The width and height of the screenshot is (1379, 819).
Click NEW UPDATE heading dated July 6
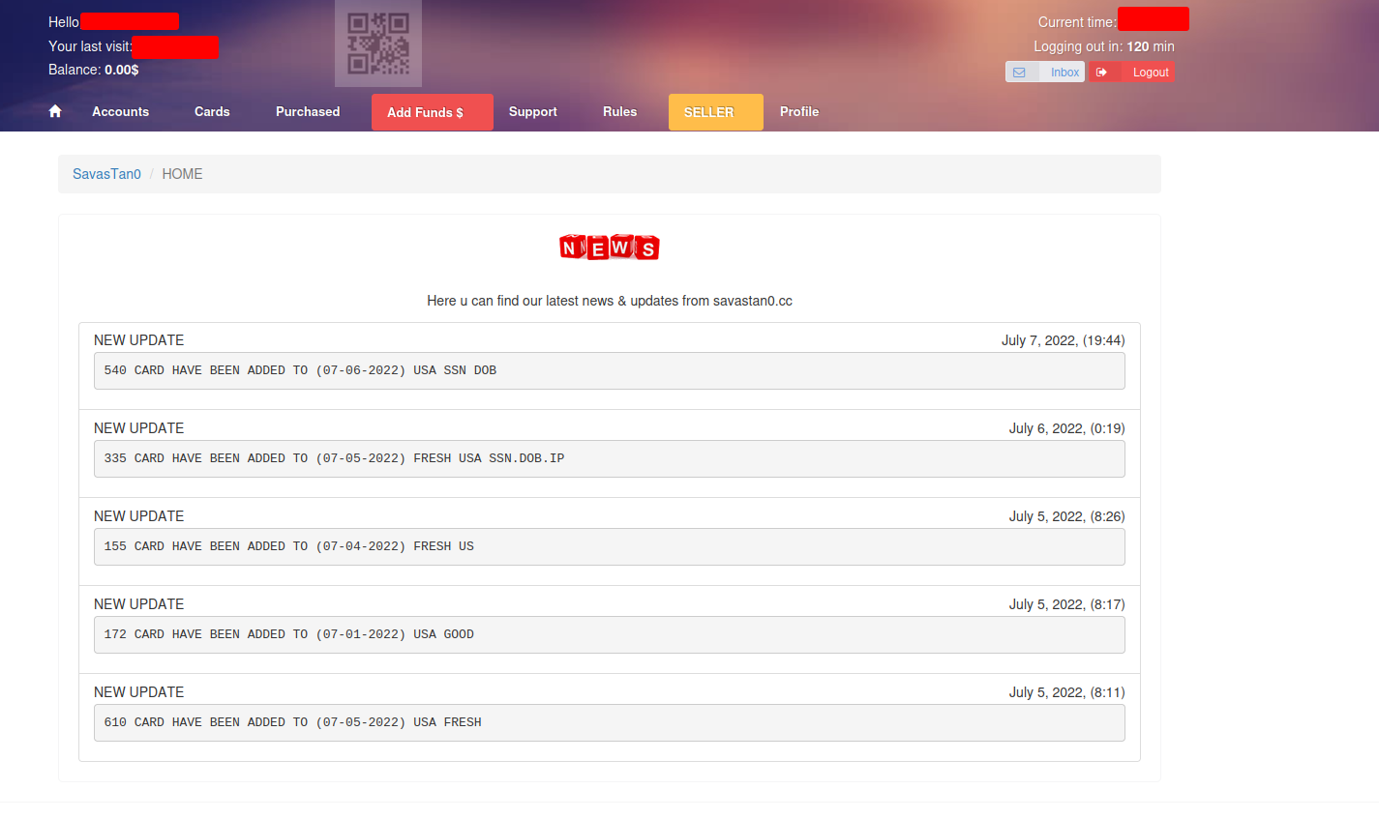[x=138, y=428]
